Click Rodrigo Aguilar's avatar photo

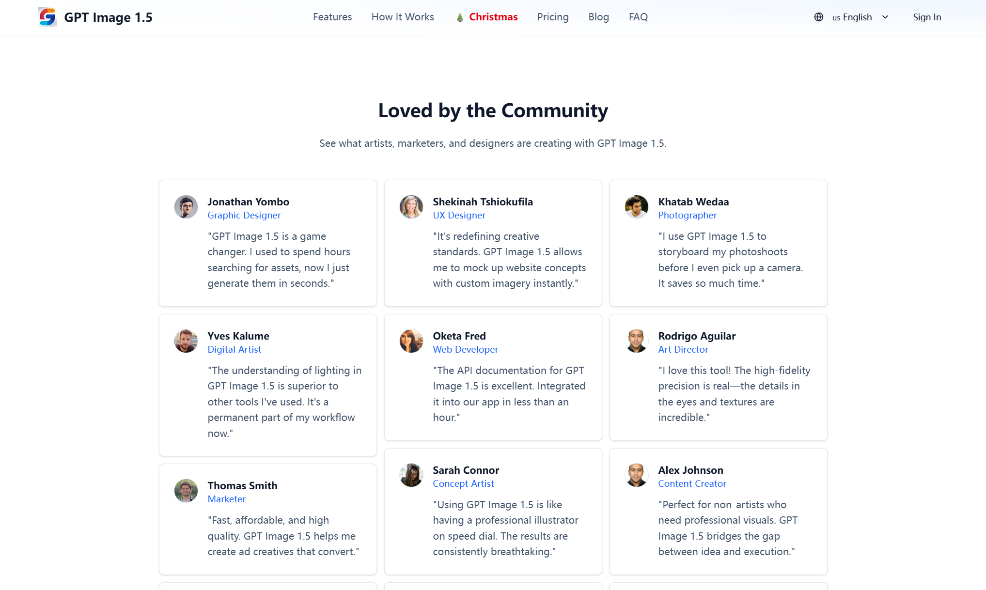tap(637, 341)
